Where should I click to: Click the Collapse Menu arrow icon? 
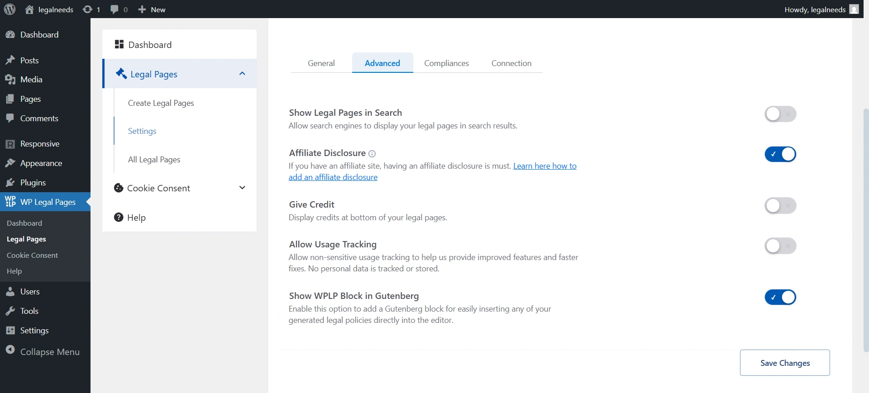coord(10,350)
